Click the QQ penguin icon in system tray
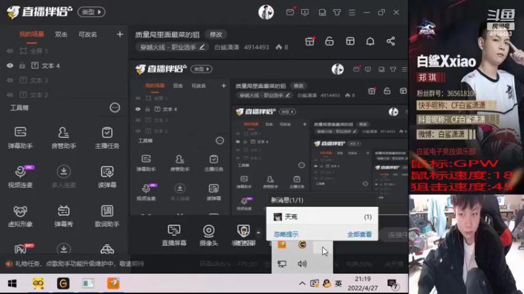524x294 pixels. pos(326,284)
